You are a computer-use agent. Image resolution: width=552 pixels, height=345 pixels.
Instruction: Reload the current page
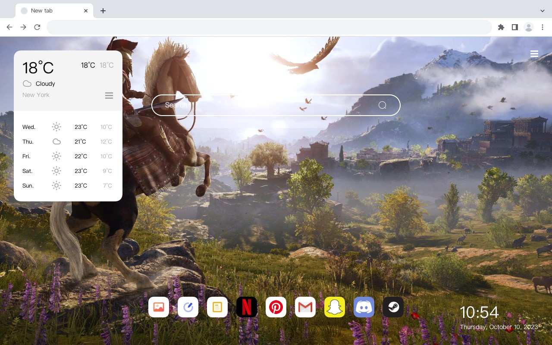pyautogui.click(x=37, y=27)
